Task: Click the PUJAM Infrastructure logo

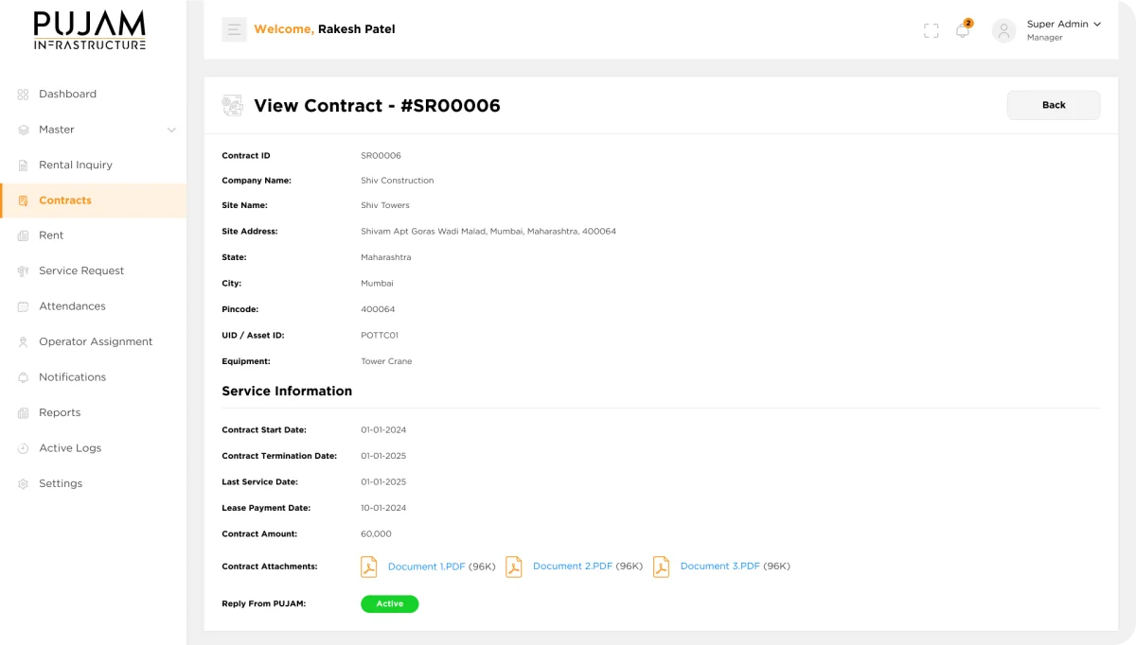Action: [90, 30]
